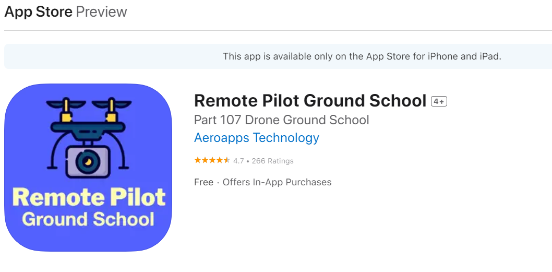The height and width of the screenshot is (272, 552).
Task: Click the 266 Ratings text
Action: [x=272, y=161]
